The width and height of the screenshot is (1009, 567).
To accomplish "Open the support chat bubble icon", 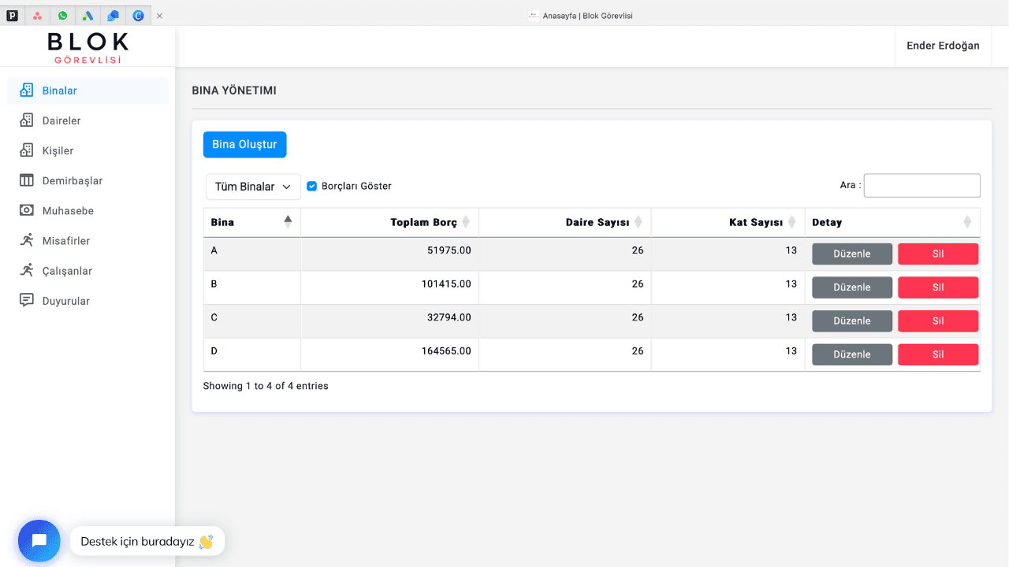I will pyautogui.click(x=39, y=541).
